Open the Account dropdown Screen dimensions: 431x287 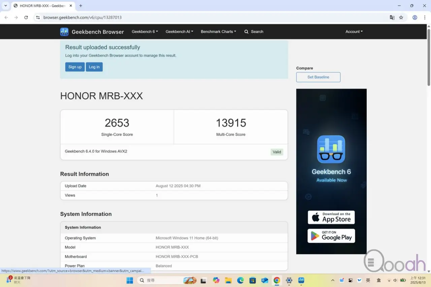tap(354, 32)
